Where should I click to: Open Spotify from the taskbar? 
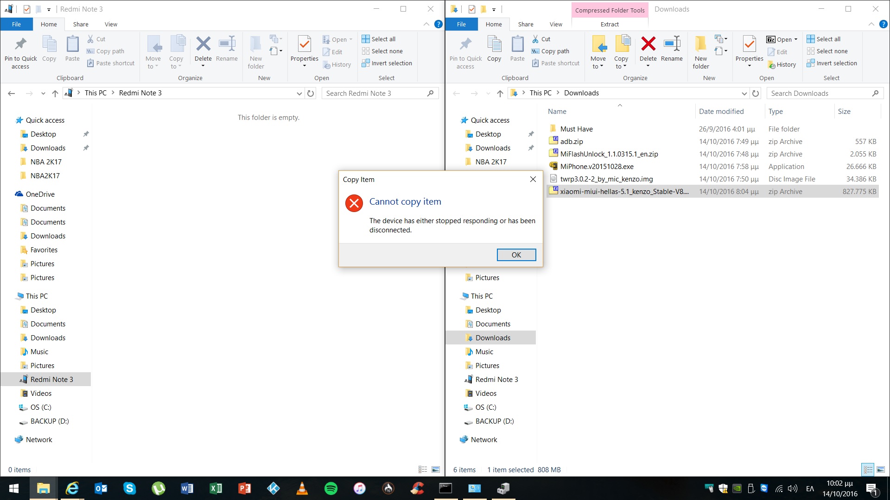coord(331,488)
